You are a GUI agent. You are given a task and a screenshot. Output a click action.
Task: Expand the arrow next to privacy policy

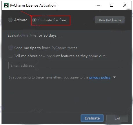114,77
